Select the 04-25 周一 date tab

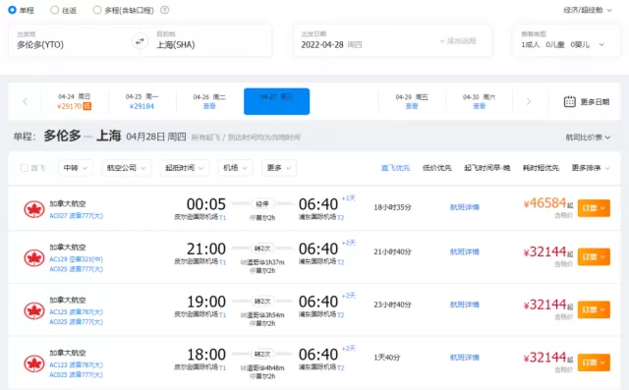[x=142, y=101]
